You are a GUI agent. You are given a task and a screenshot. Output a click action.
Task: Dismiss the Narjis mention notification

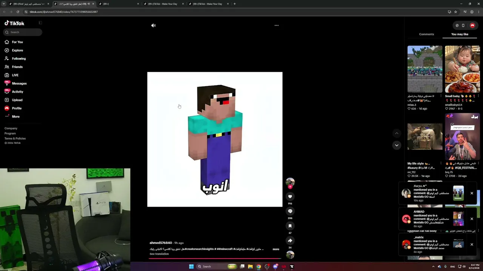tap(472, 193)
